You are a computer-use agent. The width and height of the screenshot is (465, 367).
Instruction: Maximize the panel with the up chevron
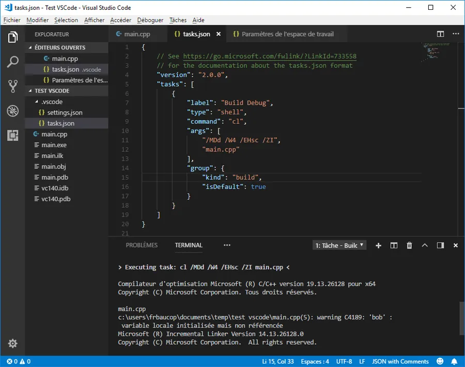coord(425,245)
